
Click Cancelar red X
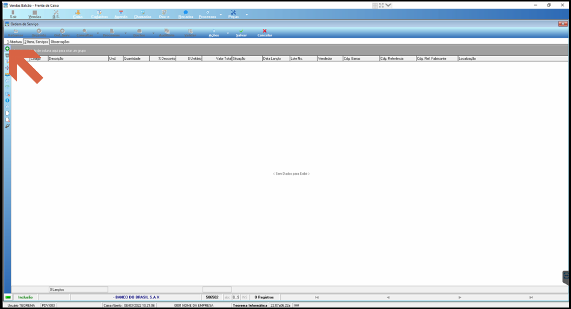(x=265, y=33)
